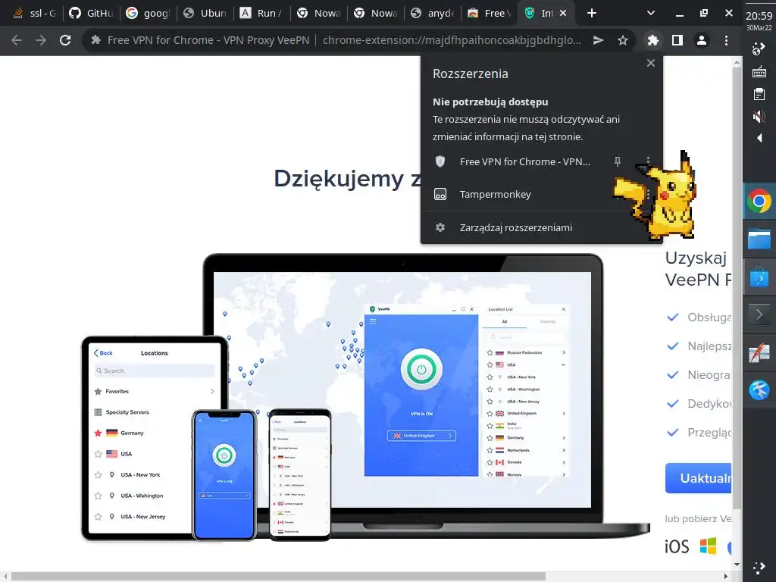This screenshot has width=776, height=582.
Task: Switch to the Free V tab
Action: pyautogui.click(x=490, y=14)
